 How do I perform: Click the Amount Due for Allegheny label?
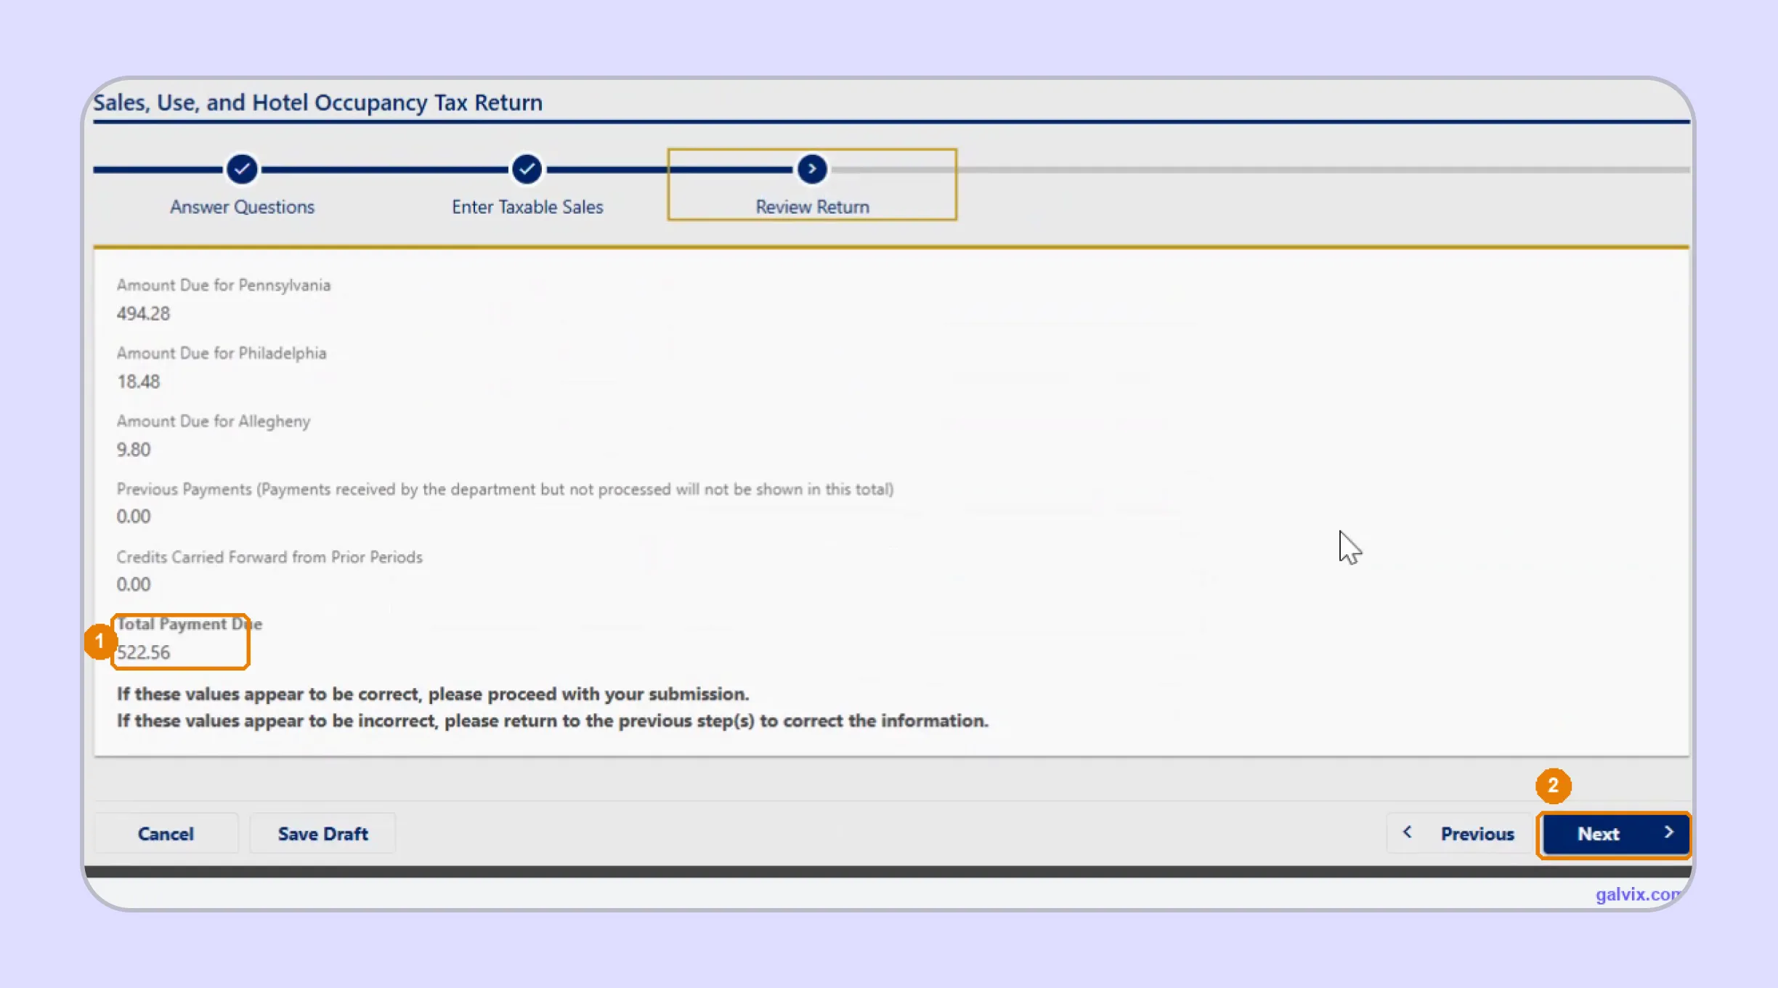(x=214, y=421)
